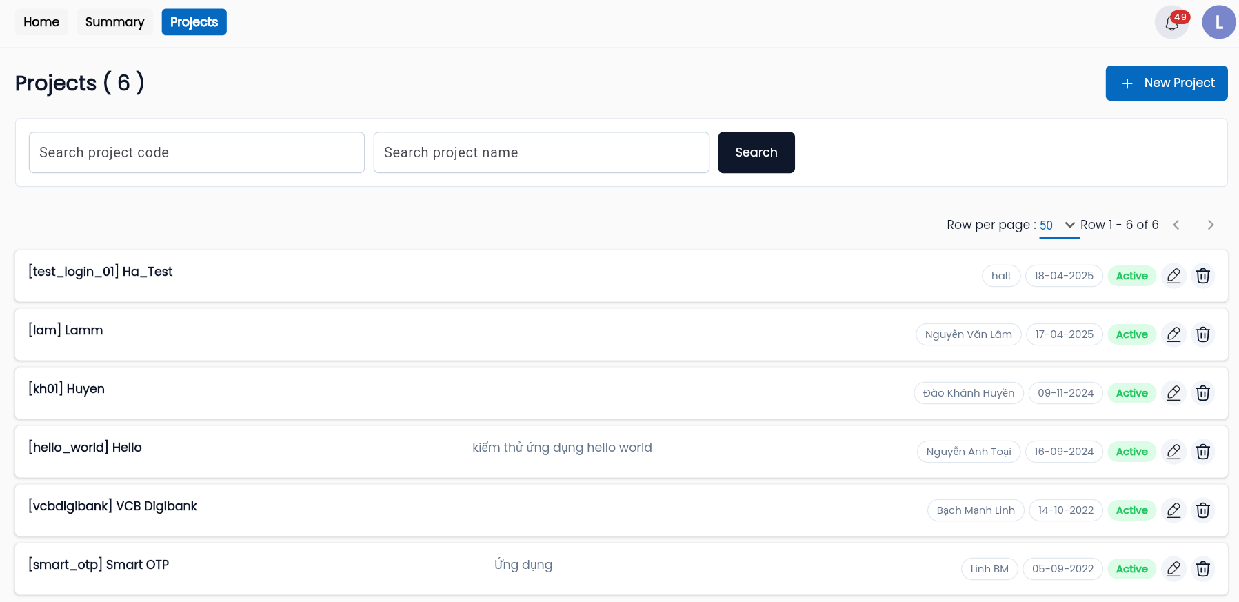Click the date tag 05-09-2022
The width and height of the screenshot is (1239, 602).
[1062, 569]
